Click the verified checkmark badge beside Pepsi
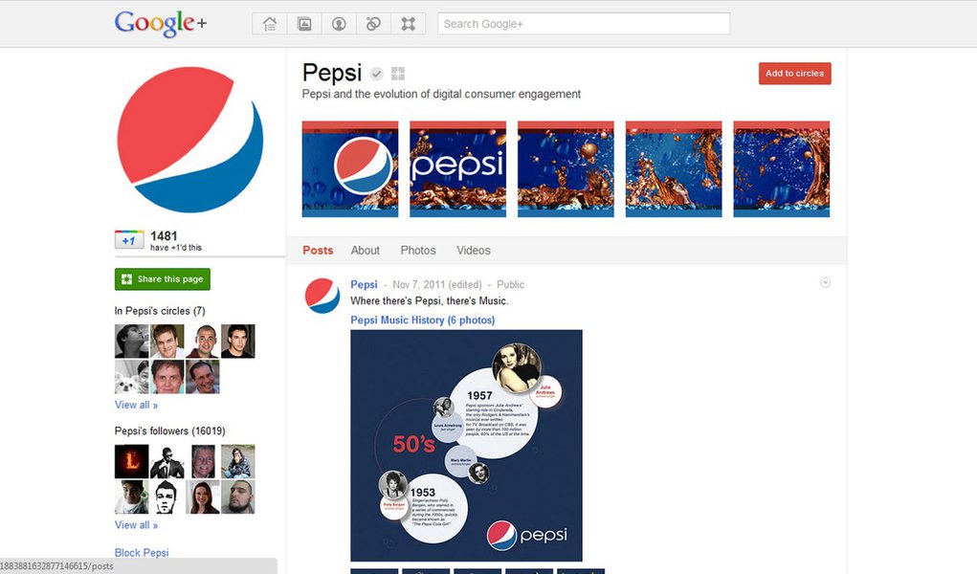 (x=376, y=74)
